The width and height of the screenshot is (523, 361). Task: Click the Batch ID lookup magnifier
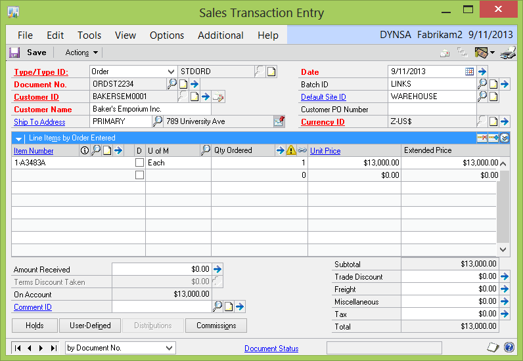point(482,84)
